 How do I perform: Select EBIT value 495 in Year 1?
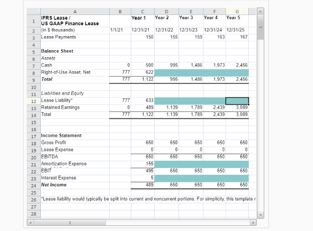point(142,171)
